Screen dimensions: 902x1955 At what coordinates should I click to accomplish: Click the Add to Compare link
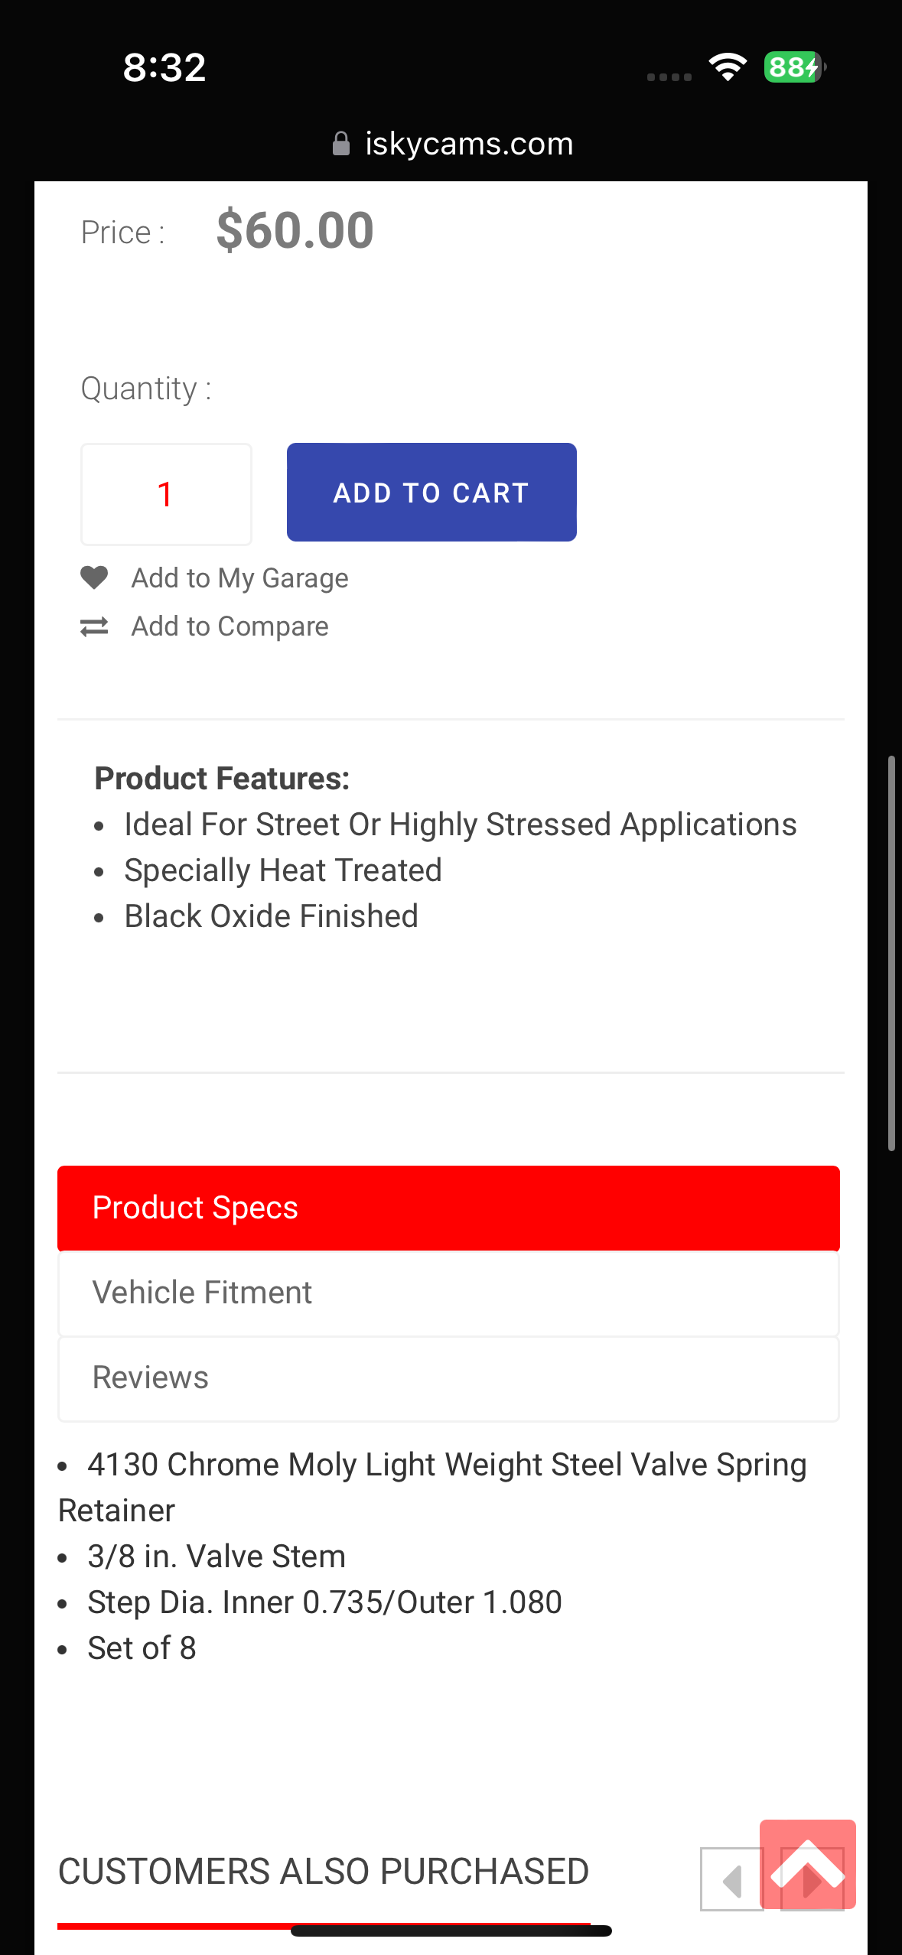tap(230, 626)
